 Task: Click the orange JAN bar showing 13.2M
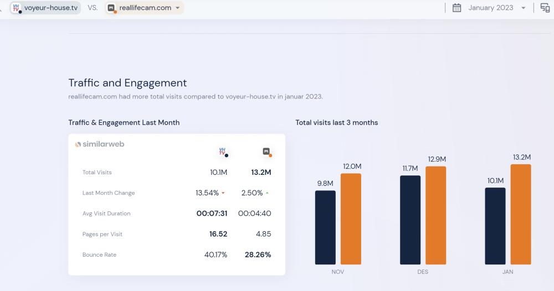click(521, 214)
